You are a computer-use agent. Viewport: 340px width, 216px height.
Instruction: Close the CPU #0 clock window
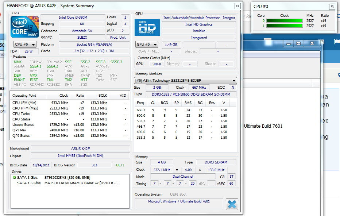pos(332,7)
